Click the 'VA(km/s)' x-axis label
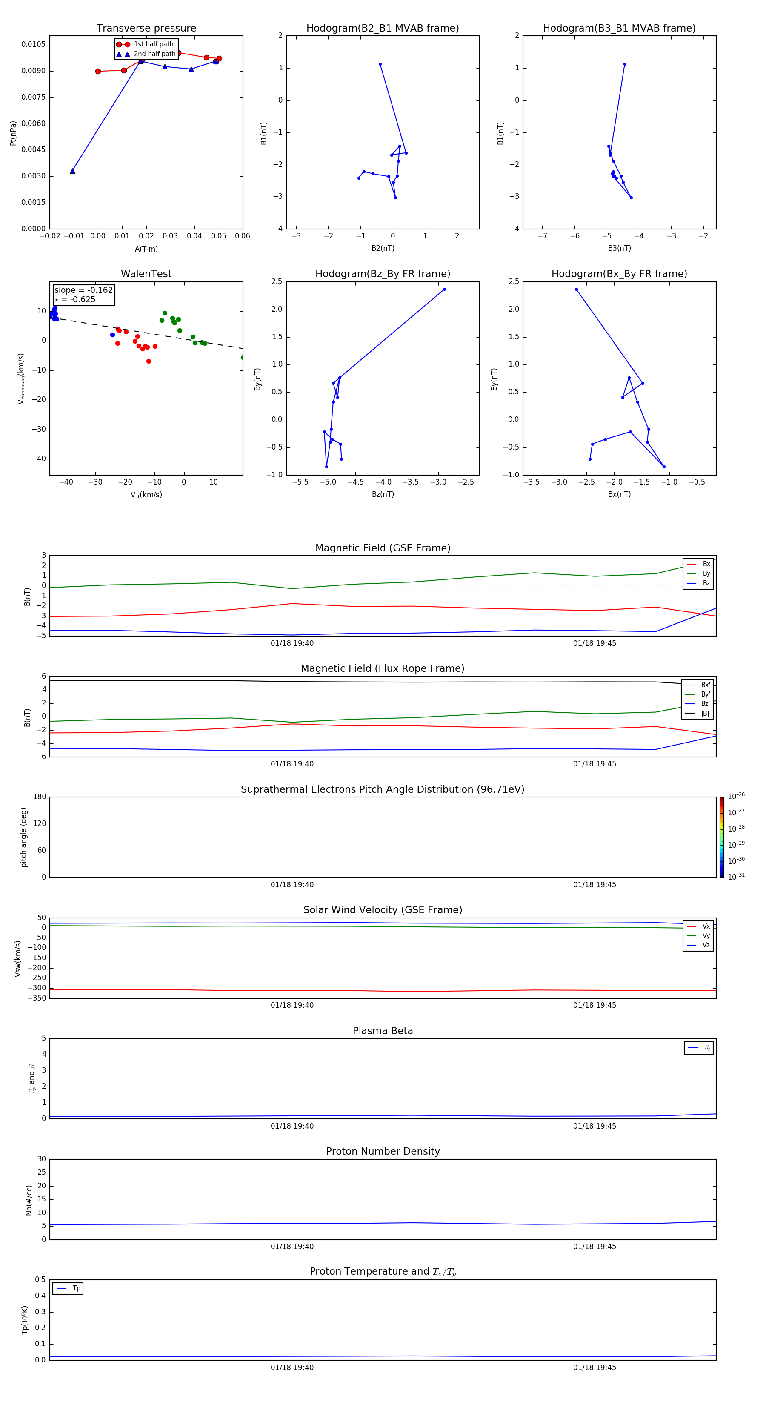Screen dimensions: 766x1405 click(146, 495)
